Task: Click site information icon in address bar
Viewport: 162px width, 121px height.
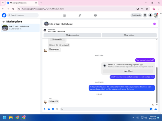Action: click(x=19, y=9)
